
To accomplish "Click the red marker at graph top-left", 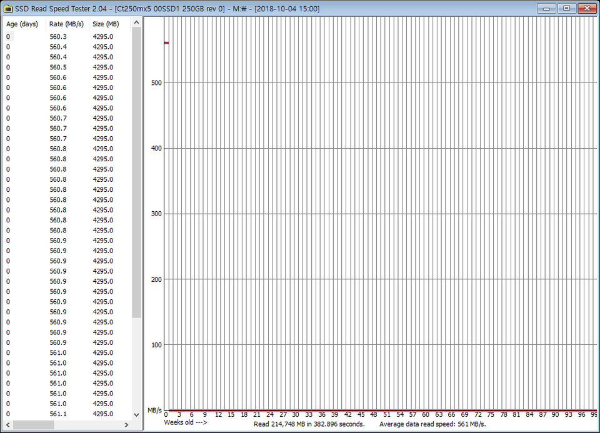I will pyautogui.click(x=166, y=43).
